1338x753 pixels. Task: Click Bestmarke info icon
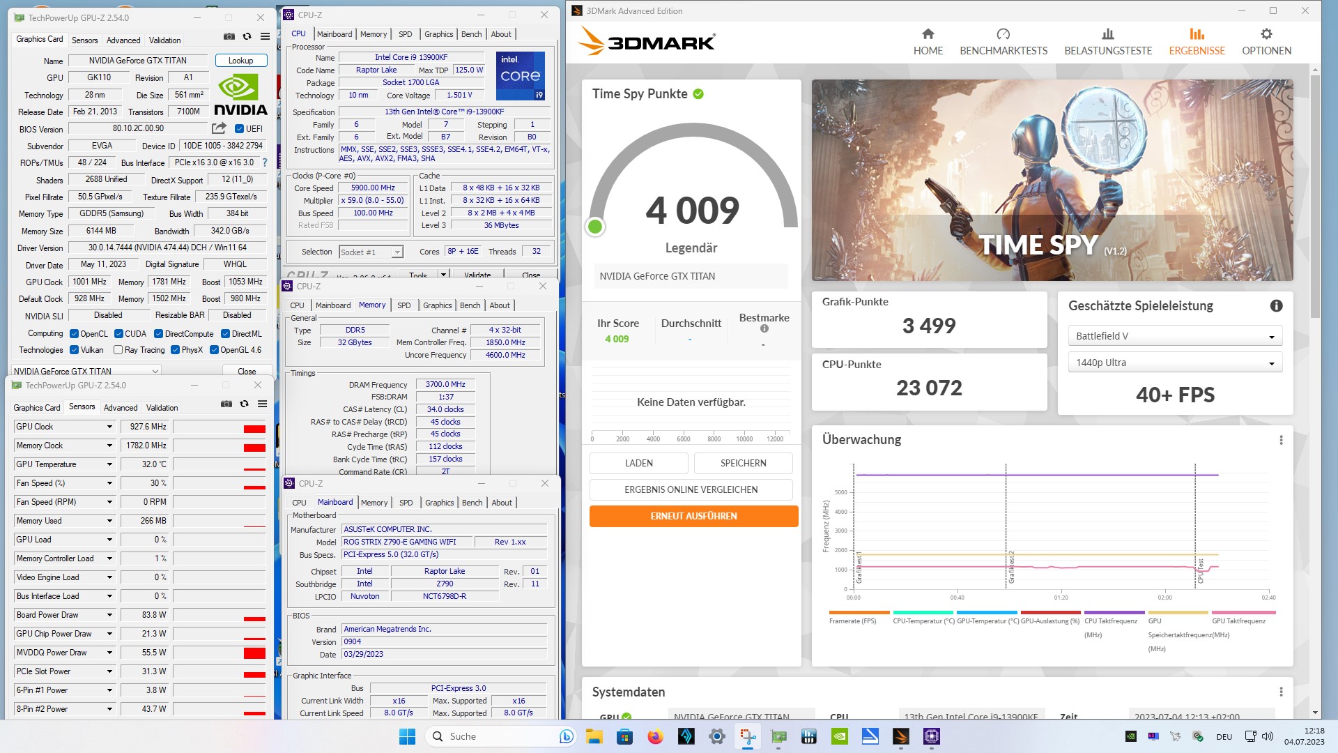[x=764, y=328]
